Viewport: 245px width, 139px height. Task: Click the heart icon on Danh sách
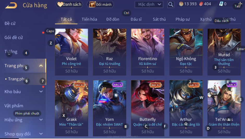(x=60, y=4)
